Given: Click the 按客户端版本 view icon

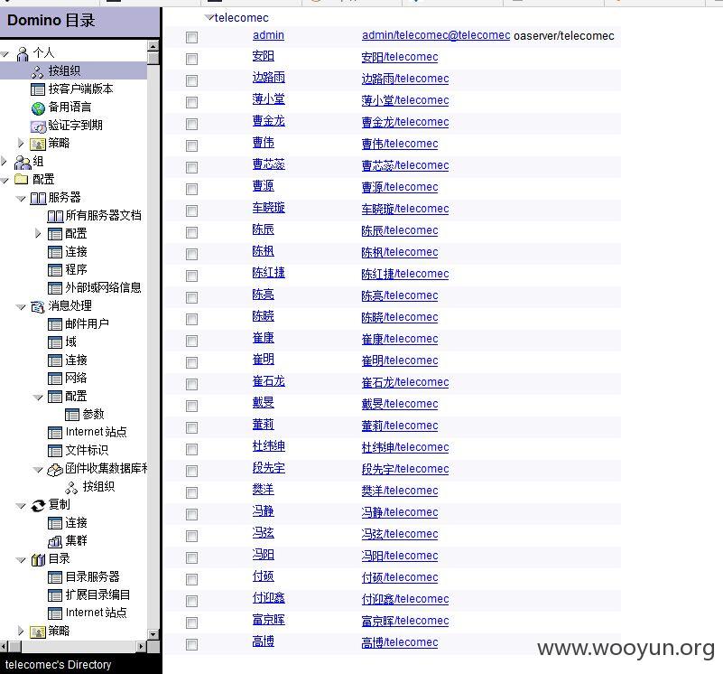Looking at the screenshot, I should [x=37, y=89].
